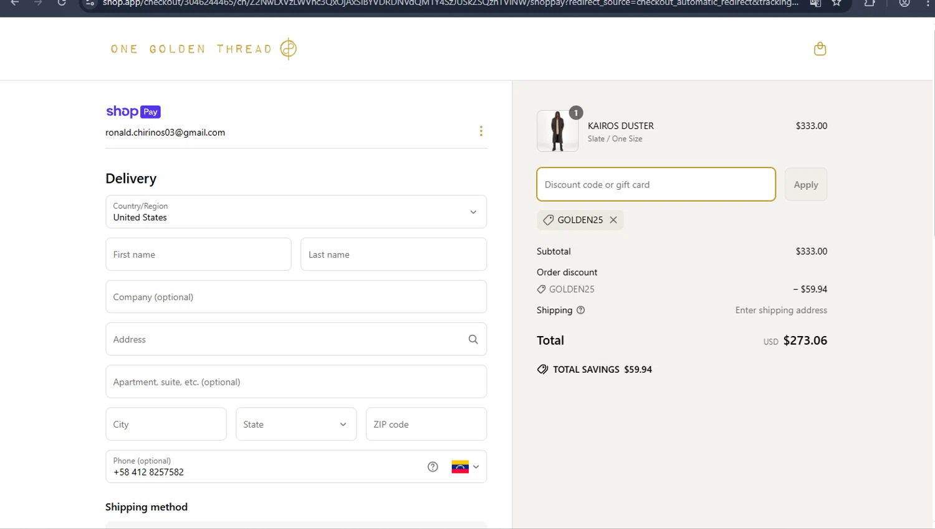Image resolution: width=935 pixels, height=529 pixels.
Task: Click the site info icon in address bar
Action: point(90,3)
